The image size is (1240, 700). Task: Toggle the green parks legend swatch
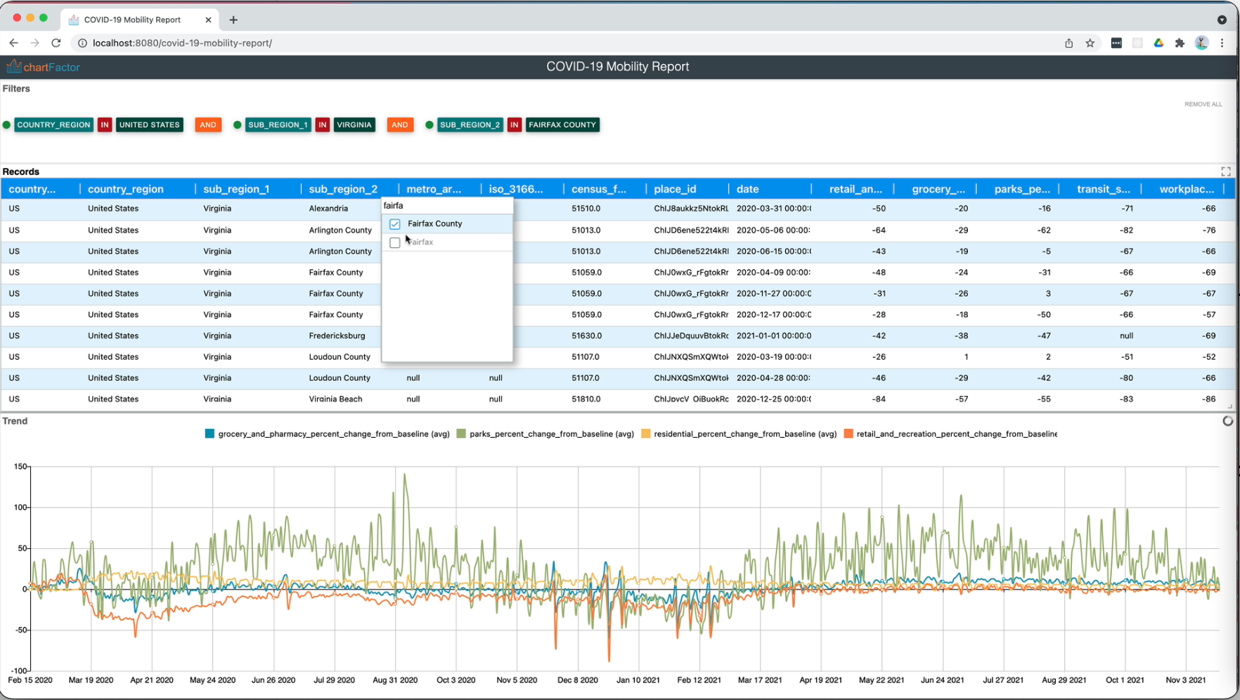[461, 434]
